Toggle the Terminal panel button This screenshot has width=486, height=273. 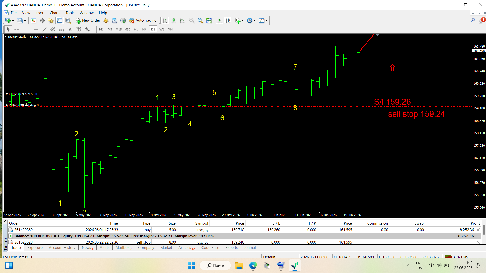point(59,21)
